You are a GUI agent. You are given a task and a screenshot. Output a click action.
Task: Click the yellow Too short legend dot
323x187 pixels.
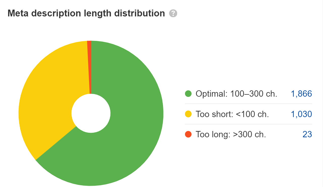pos(188,114)
